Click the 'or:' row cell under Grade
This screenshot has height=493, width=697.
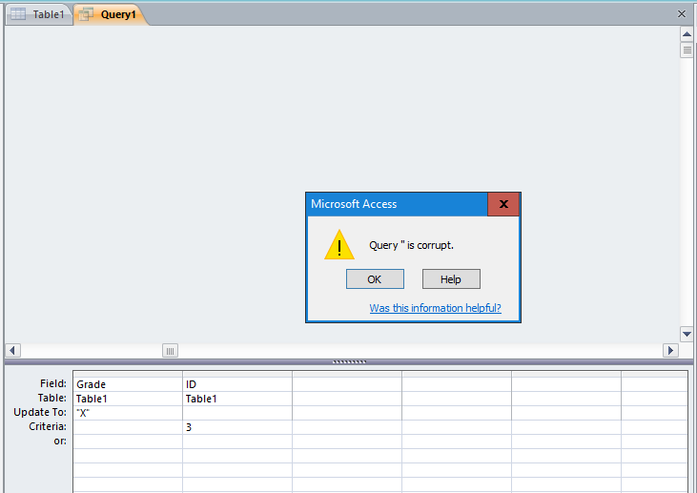(x=128, y=442)
